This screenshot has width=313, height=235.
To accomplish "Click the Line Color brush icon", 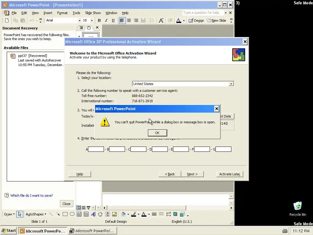I will pos(134,214).
